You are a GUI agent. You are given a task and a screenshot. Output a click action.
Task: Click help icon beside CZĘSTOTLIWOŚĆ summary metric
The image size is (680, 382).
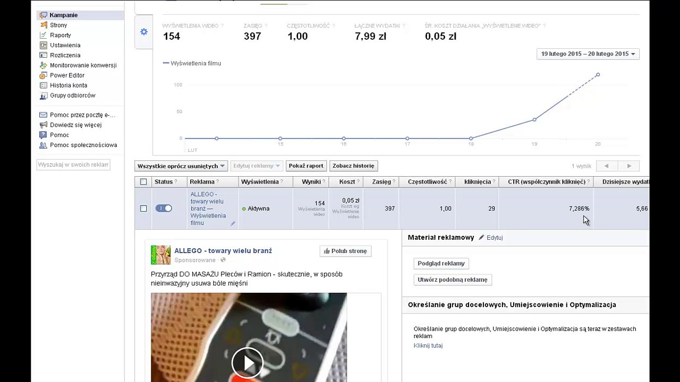(333, 25)
